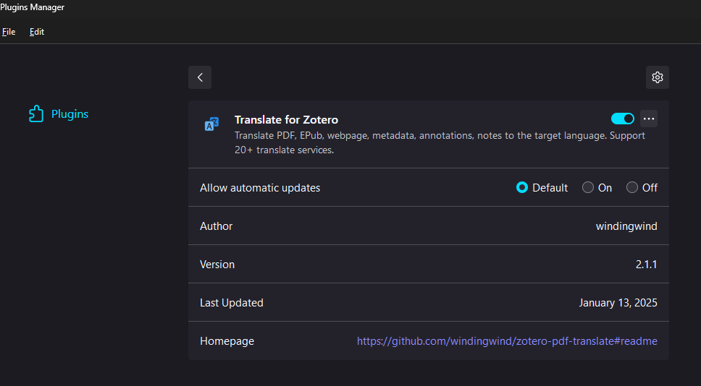Image resolution: width=701 pixels, height=386 pixels.
Task: Set automatic updates to On
Action: pyautogui.click(x=588, y=187)
